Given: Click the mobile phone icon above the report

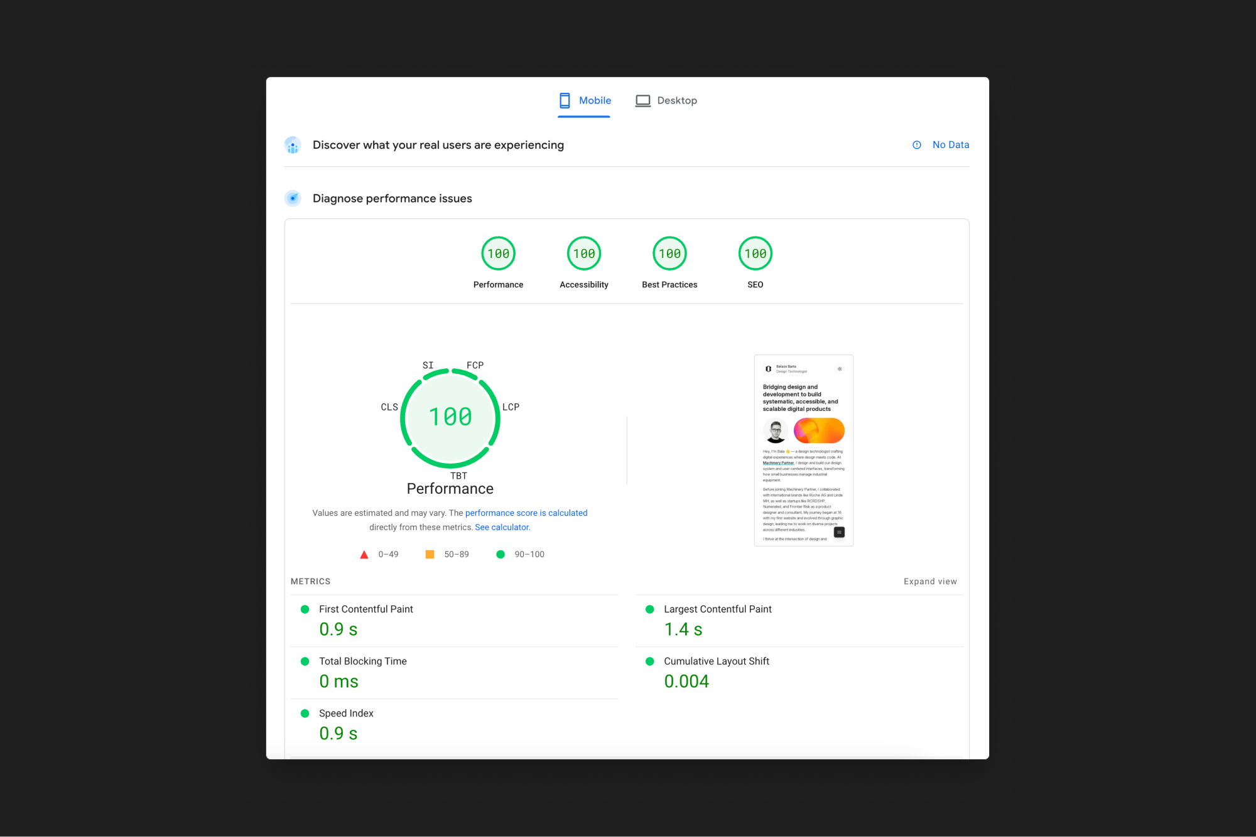Looking at the screenshot, I should (565, 100).
